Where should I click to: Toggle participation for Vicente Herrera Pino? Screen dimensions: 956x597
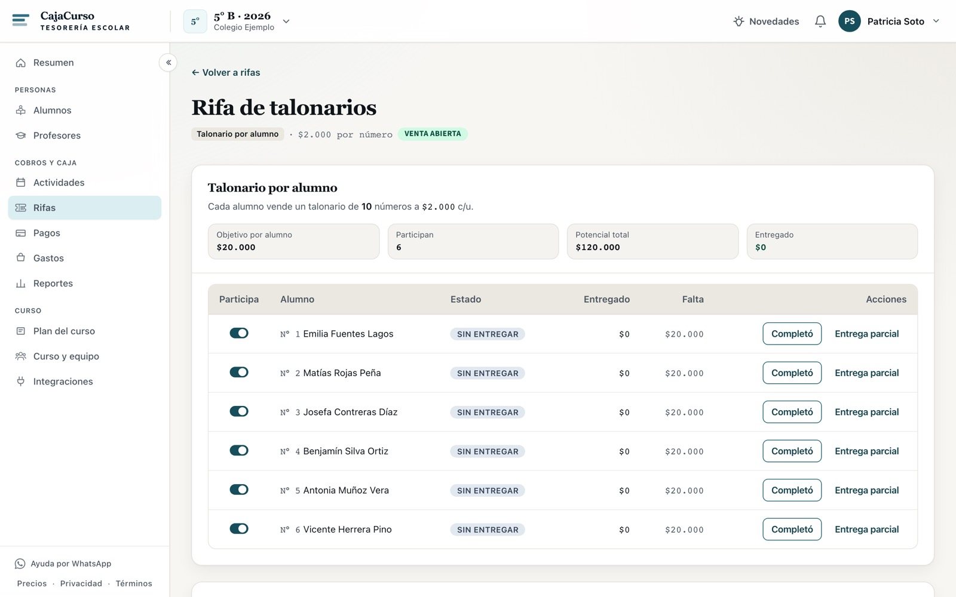point(239,528)
